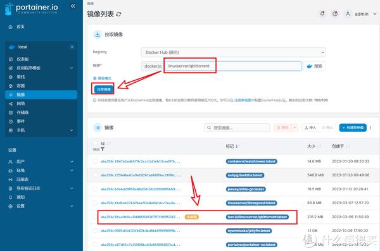Open the lscr.io/linuxserver/qbittorrent image sha256 link
Viewport: 380px width, 251px height.
pos(141,217)
